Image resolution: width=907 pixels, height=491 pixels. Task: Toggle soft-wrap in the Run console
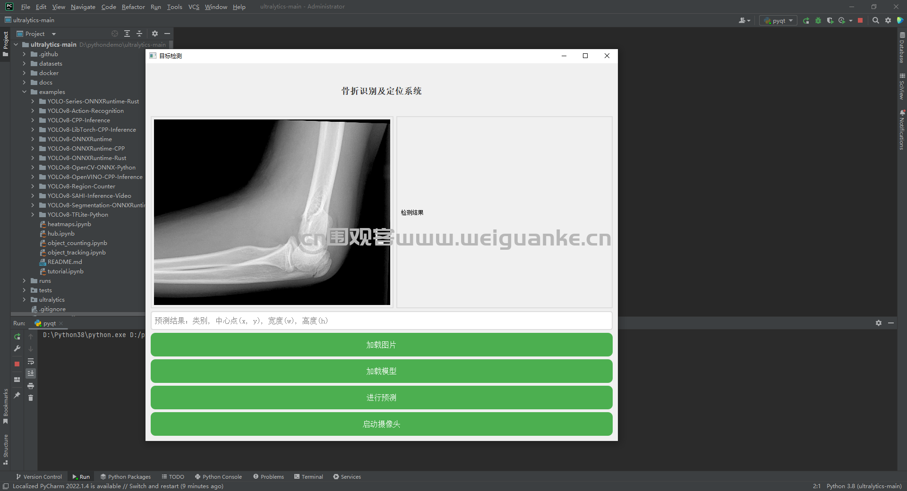click(x=31, y=361)
